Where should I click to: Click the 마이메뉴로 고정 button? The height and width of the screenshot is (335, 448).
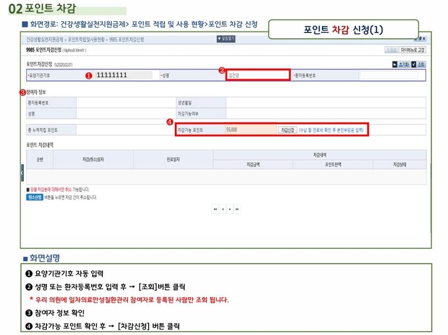pyautogui.click(x=412, y=50)
